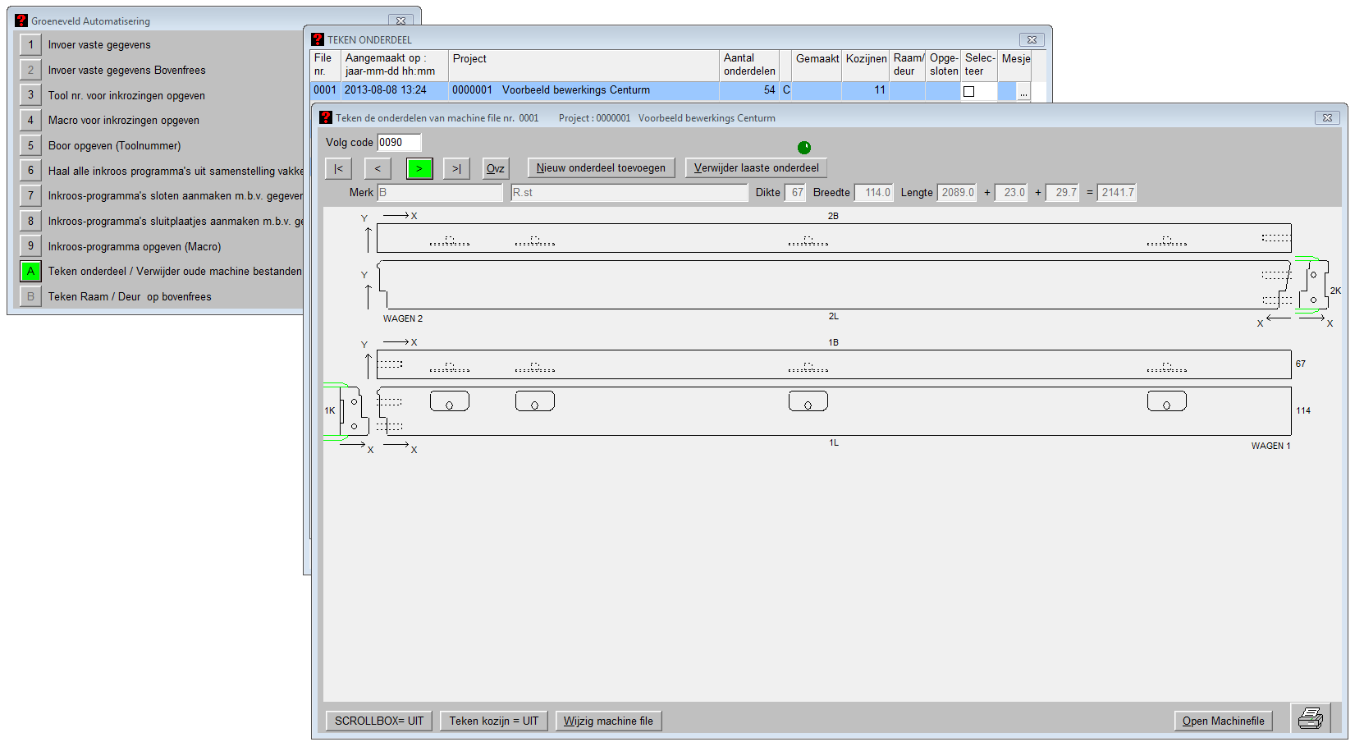Toggle Teken kozijn = UIT button
The image size is (1364, 751).
(493, 721)
